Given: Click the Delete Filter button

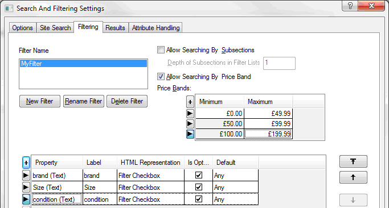Looking at the screenshot, I should [127, 101].
